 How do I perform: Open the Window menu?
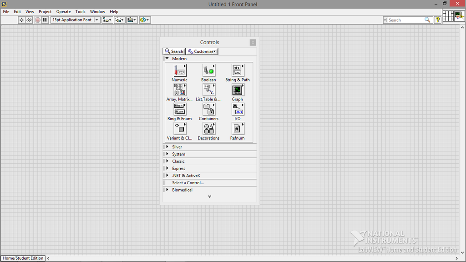click(97, 11)
